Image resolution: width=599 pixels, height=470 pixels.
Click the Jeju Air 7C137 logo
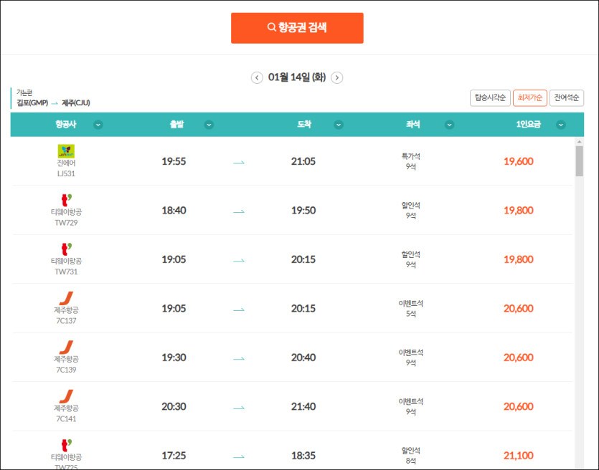coord(66,298)
